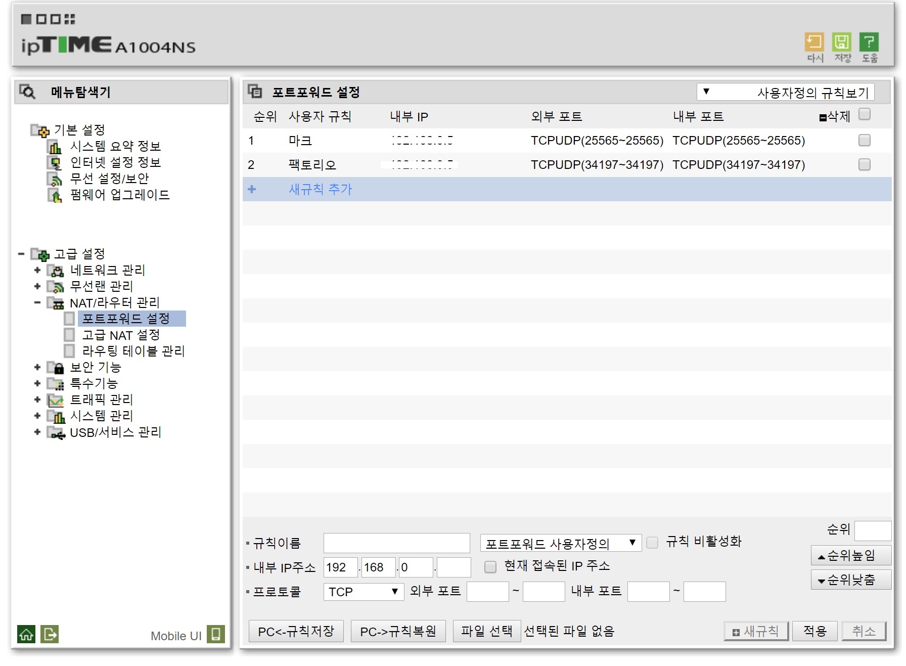The width and height of the screenshot is (906, 666).
Task: Click the 적용 button
Action: pyautogui.click(x=815, y=631)
